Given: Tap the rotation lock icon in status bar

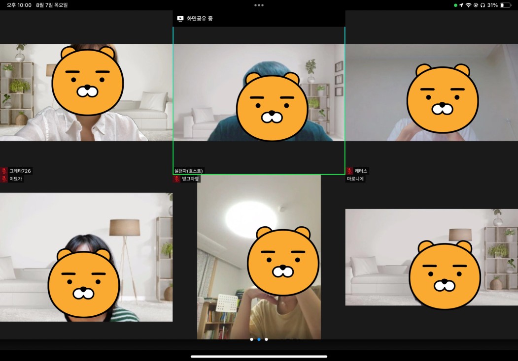Looking at the screenshot, I should (476, 5).
